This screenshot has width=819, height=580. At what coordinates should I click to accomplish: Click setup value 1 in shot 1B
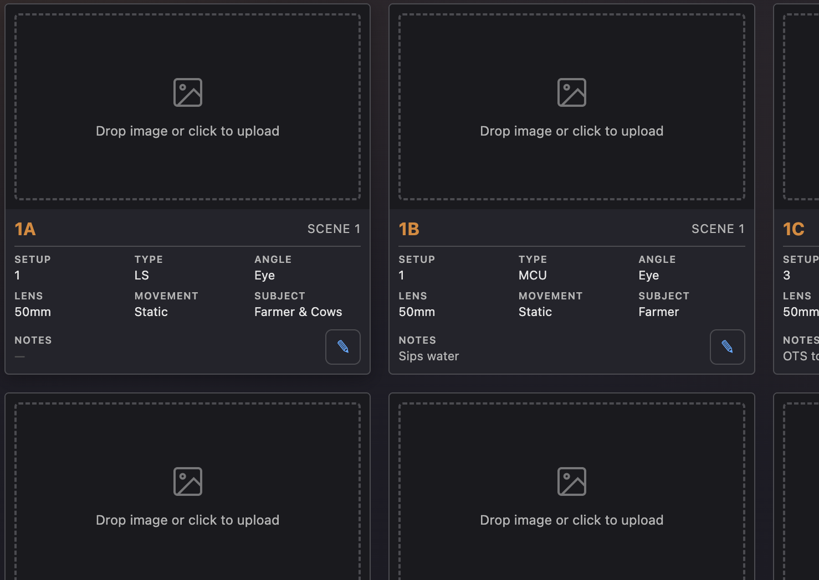pos(401,275)
